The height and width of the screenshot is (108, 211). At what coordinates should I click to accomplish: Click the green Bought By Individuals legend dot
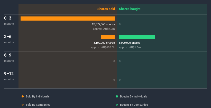[117, 96]
